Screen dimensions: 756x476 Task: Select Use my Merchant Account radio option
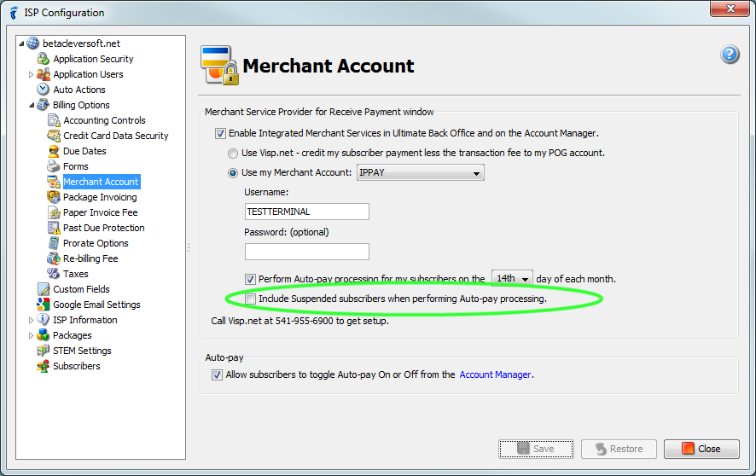[233, 173]
